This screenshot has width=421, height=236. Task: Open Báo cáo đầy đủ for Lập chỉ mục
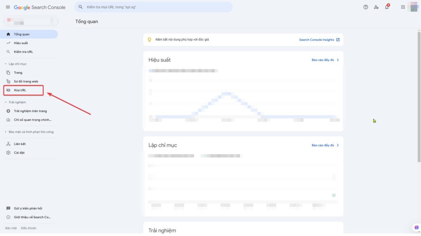click(323, 145)
